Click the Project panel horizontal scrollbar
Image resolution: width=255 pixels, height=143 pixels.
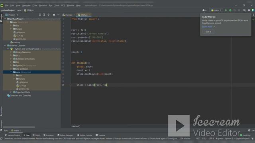pyautogui.click(x=19, y=127)
